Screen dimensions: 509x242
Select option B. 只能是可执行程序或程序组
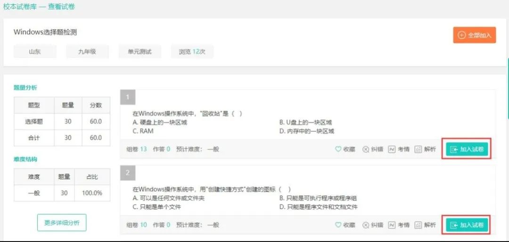[x=318, y=198]
